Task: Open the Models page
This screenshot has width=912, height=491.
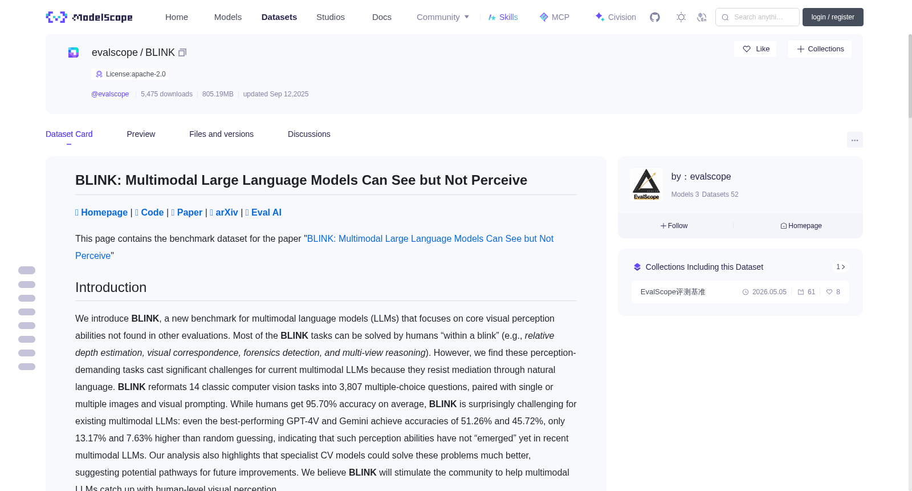Action: tap(228, 17)
